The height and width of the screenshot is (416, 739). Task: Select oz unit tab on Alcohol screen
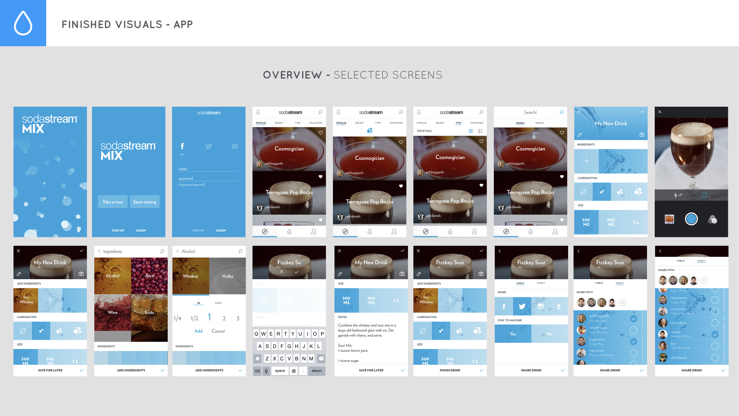click(x=199, y=303)
